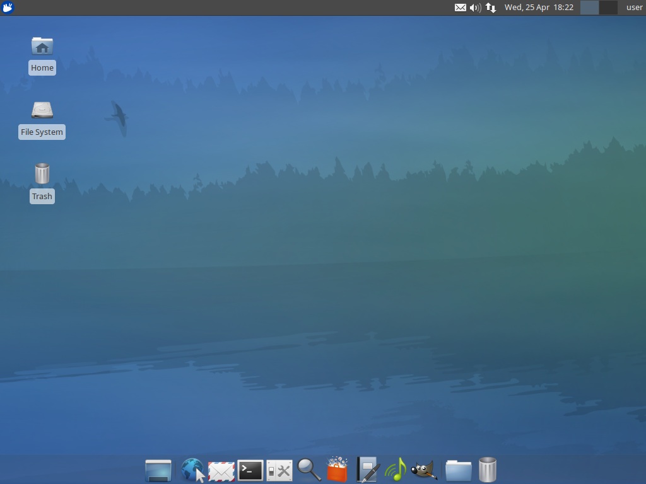Open the user session menu
Image resolution: width=646 pixels, height=484 pixels.
tap(635, 8)
